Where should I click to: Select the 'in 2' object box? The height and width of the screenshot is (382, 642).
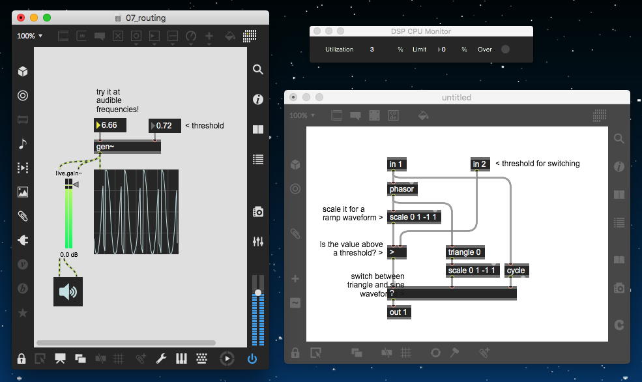(x=480, y=164)
